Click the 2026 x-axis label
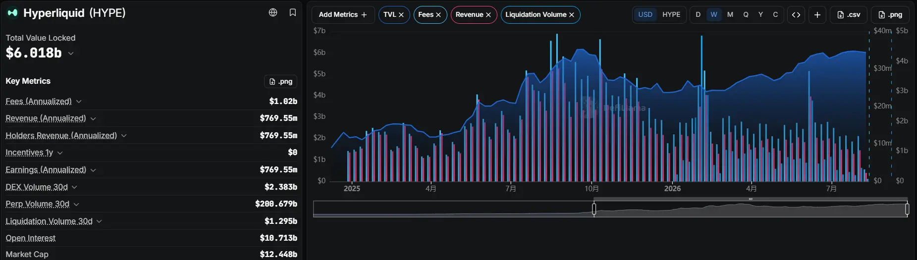 pos(672,189)
